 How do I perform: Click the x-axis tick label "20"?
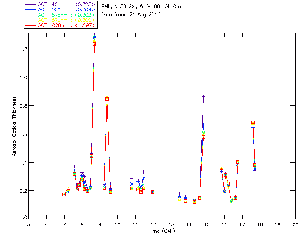(x=295, y=224)
